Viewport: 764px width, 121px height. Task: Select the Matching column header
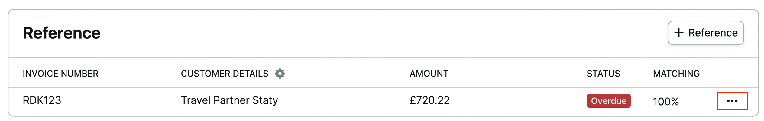[x=676, y=74]
